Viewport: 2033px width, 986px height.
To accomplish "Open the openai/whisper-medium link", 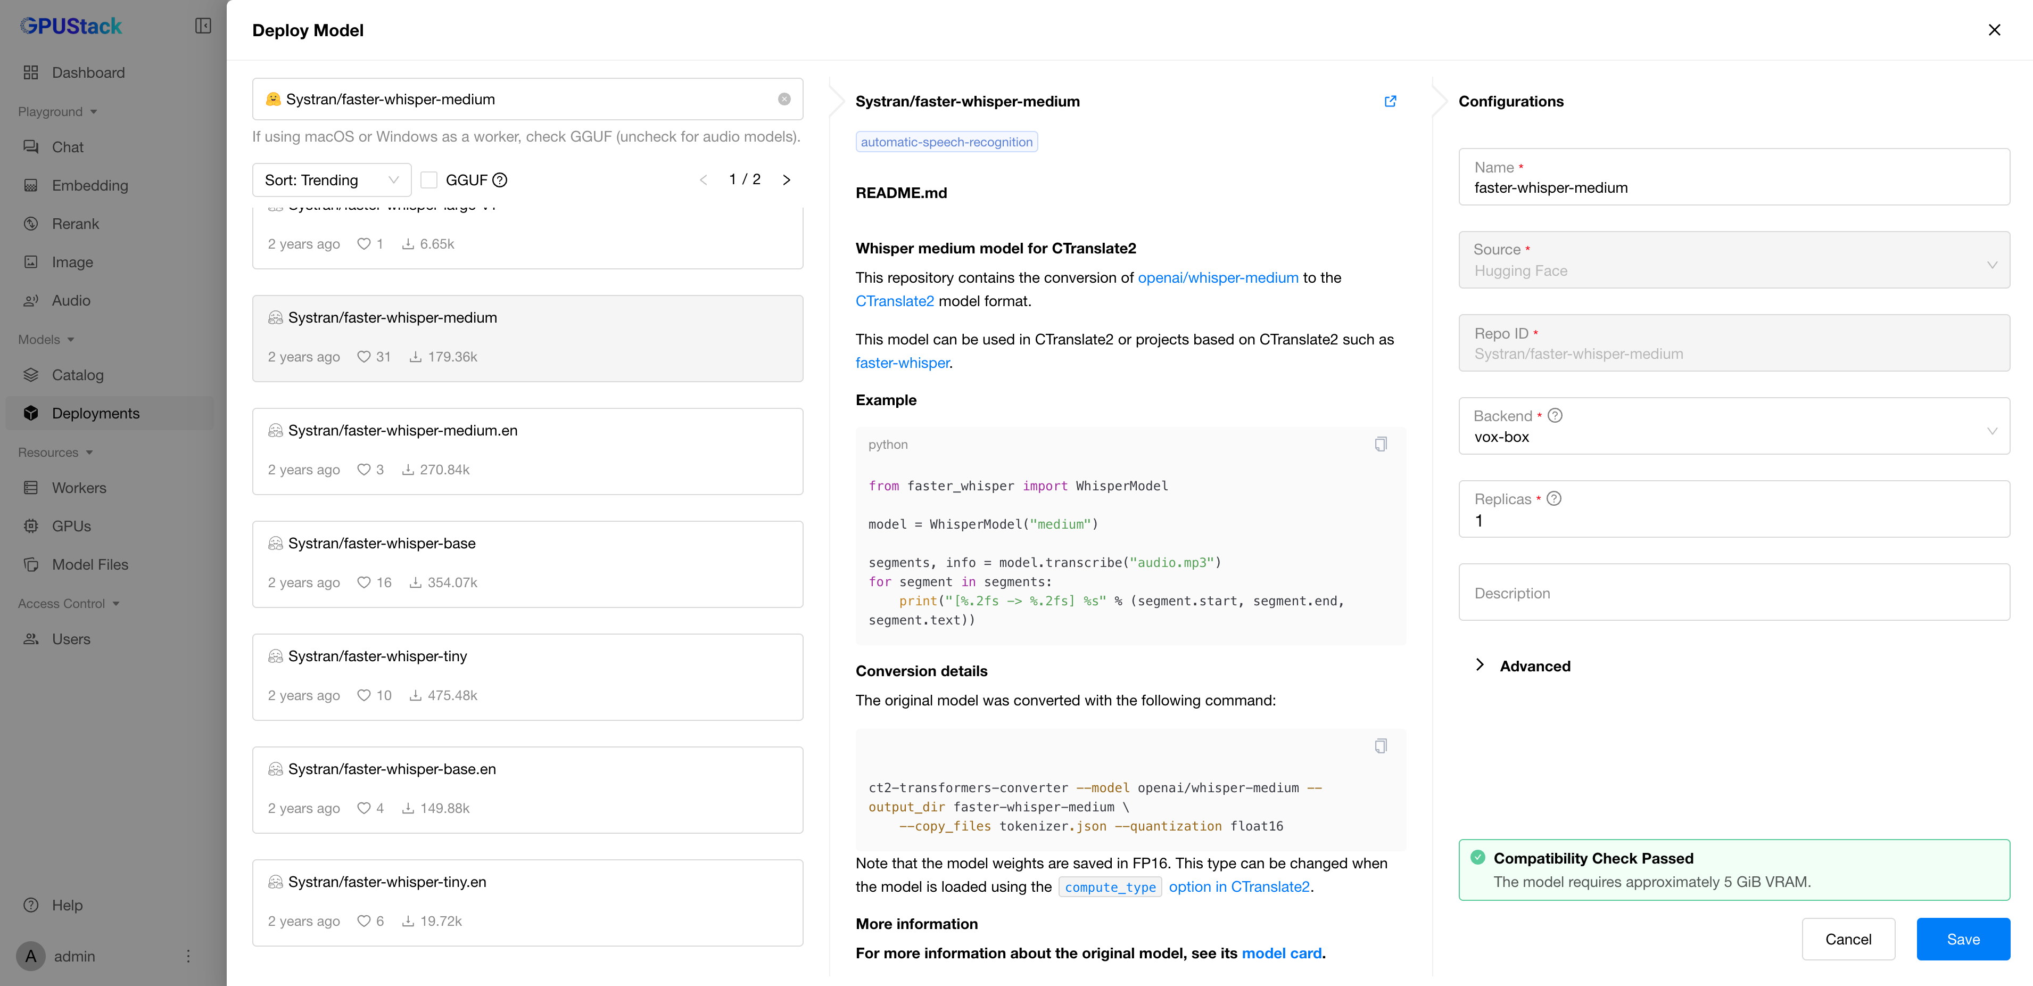I will [x=1217, y=278].
